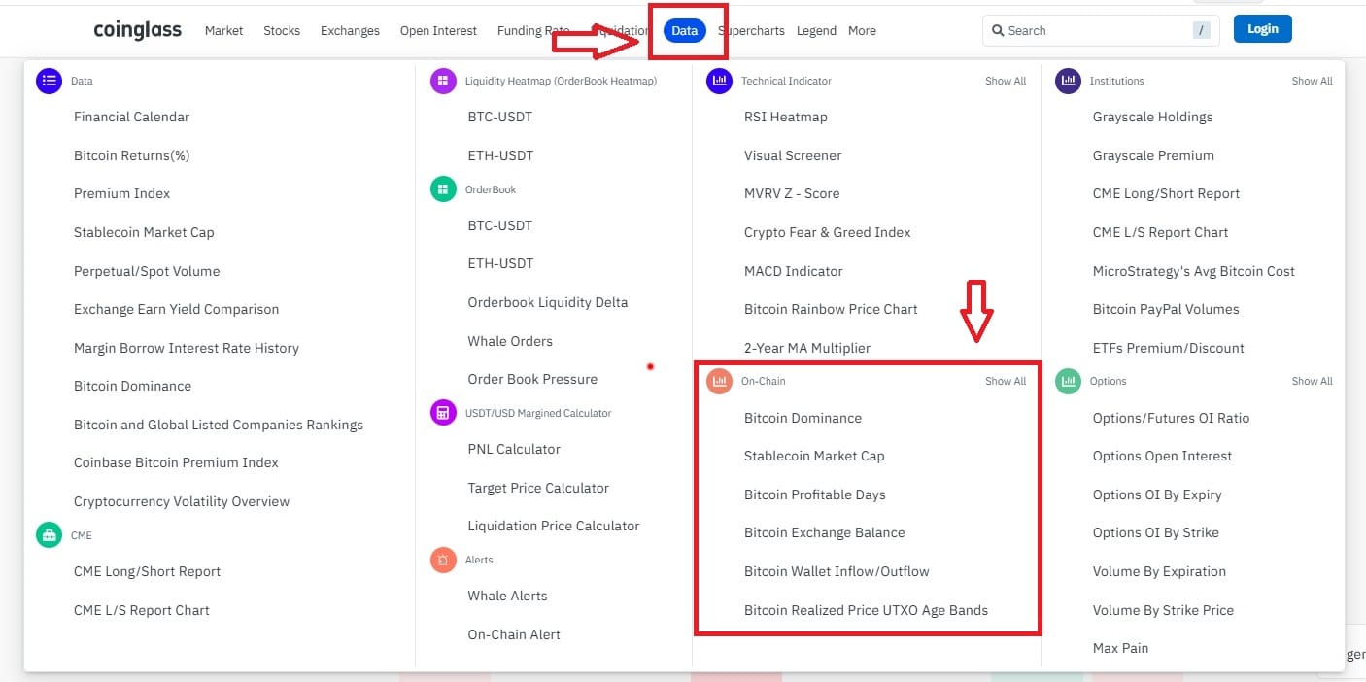The height and width of the screenshot is (682, 1366).
Task: Click the orange Alerts section icon
Action: 443,560
